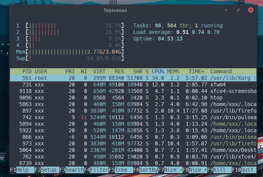Click the SHR column header
Viewport: 263px width, 177px height.
pyautogui.click(x=138, y=72)
